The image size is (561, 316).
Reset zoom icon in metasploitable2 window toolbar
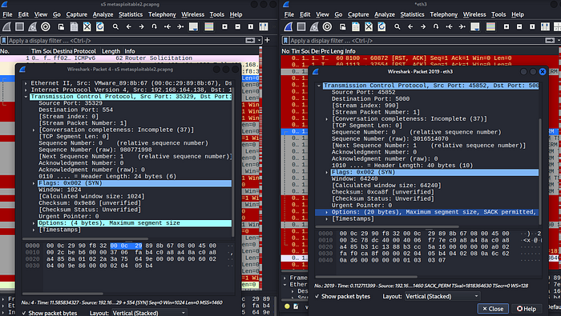250,26
